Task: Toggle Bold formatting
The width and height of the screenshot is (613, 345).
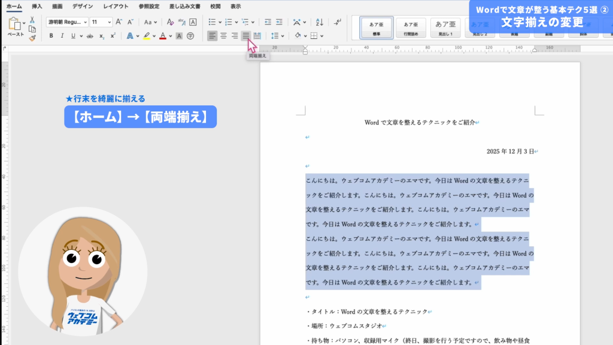Action: tap(51, 36)
